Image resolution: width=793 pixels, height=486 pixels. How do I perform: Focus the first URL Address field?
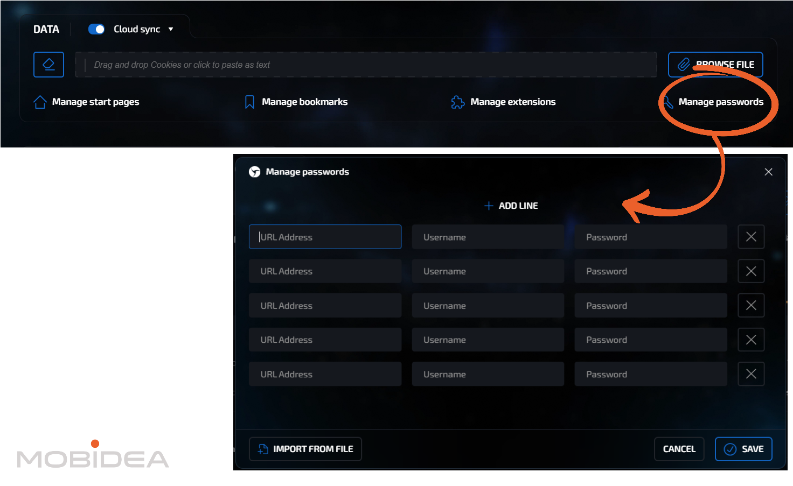(325, 237)
